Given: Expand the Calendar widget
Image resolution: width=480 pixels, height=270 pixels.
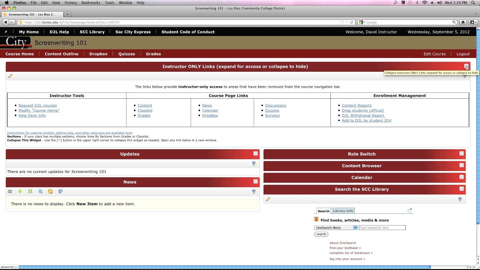Looking at the screenshot, I should [x=462, y=177].
